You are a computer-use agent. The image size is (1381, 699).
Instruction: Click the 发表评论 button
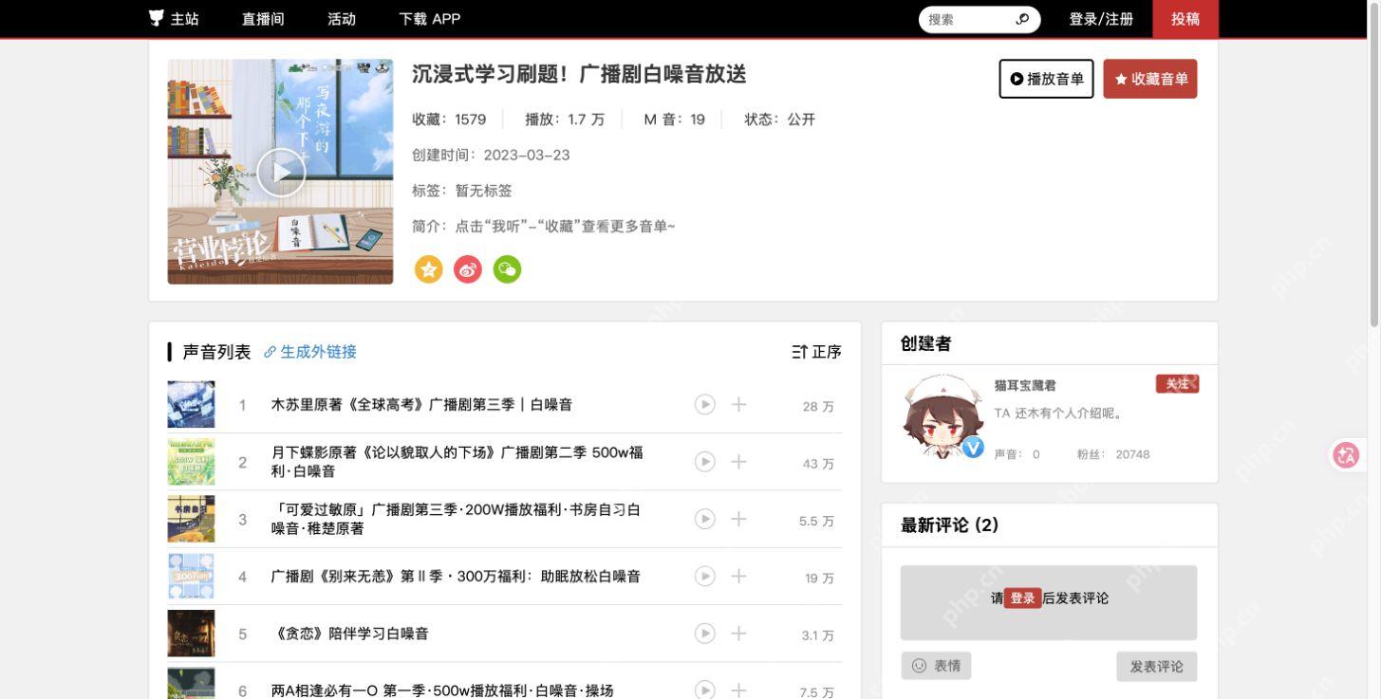(1156, 667)
